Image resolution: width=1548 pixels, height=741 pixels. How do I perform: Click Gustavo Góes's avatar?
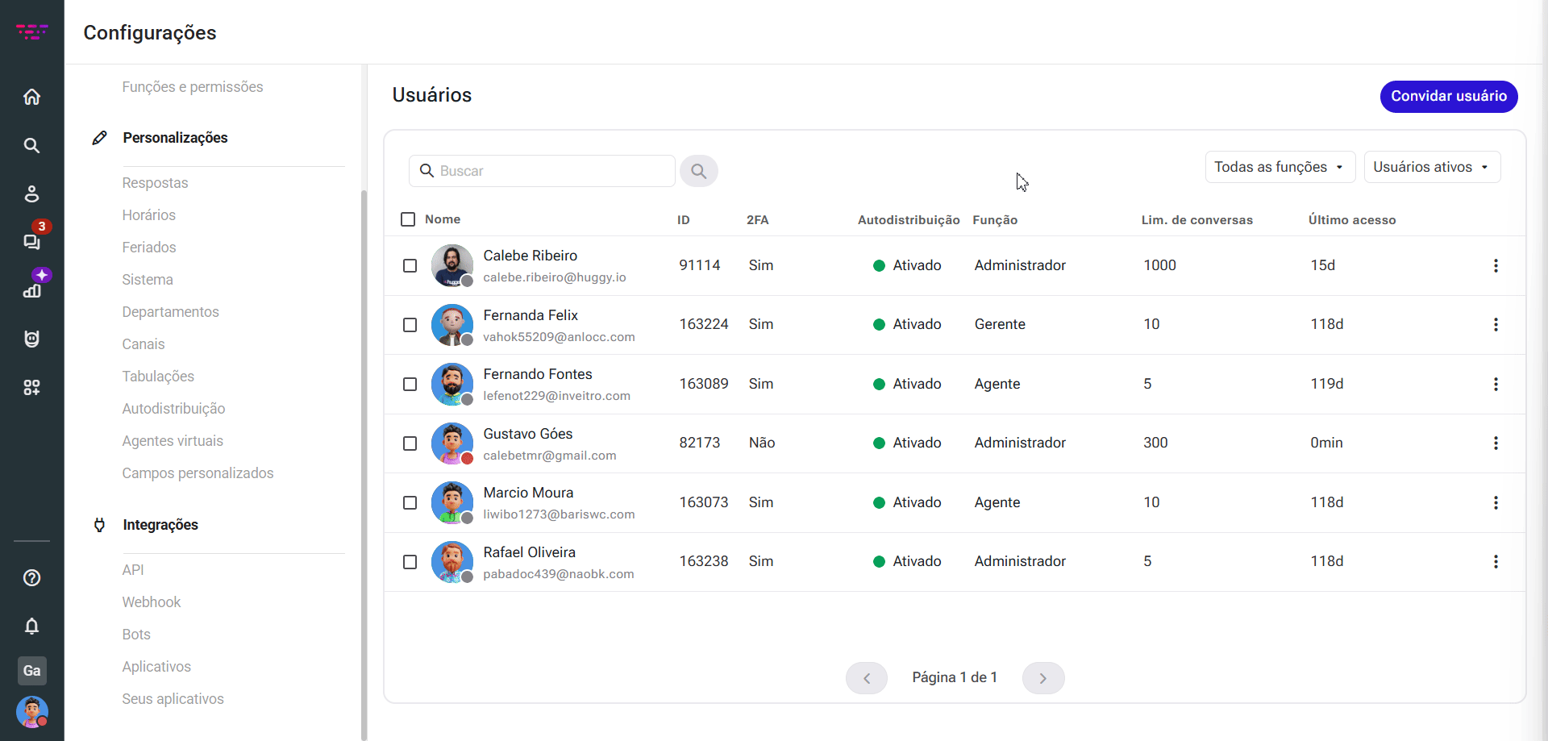452,443
